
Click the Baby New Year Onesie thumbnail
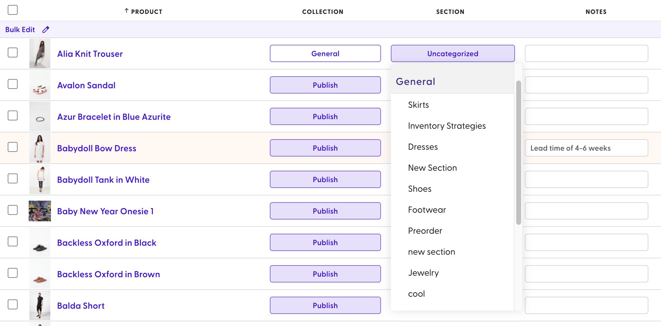(40, 211)
